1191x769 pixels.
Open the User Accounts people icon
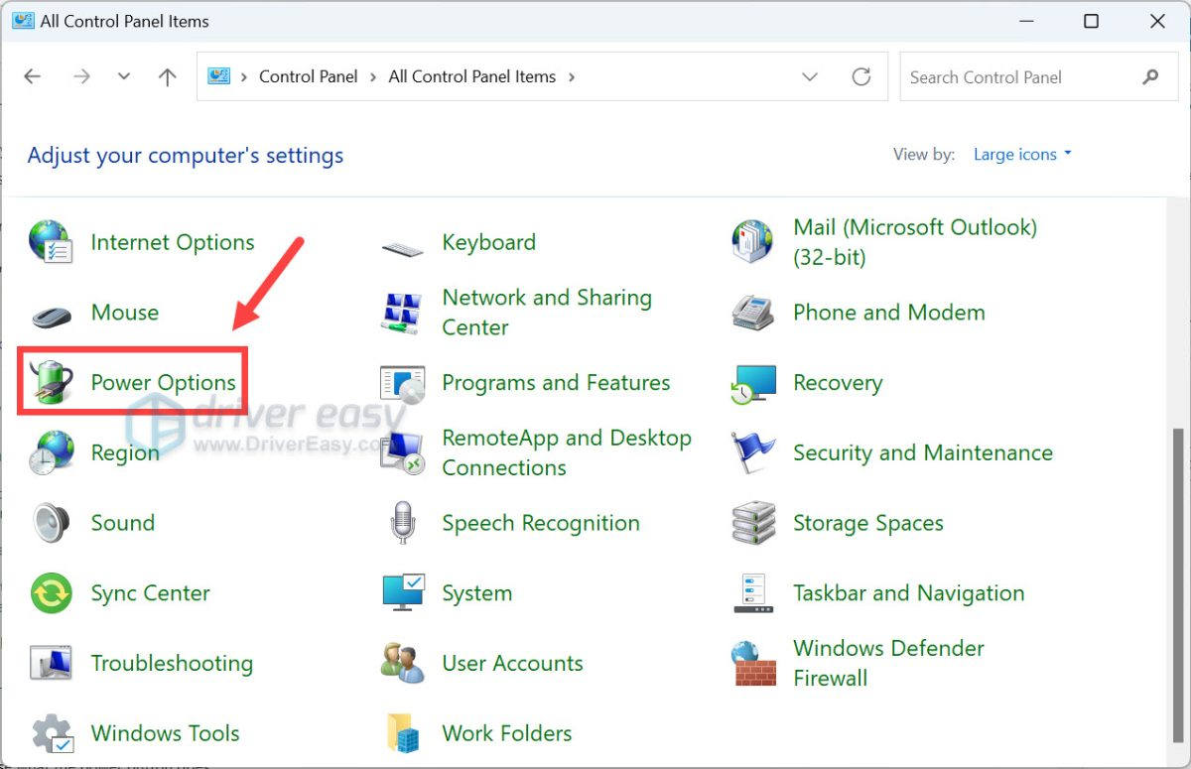402,663
